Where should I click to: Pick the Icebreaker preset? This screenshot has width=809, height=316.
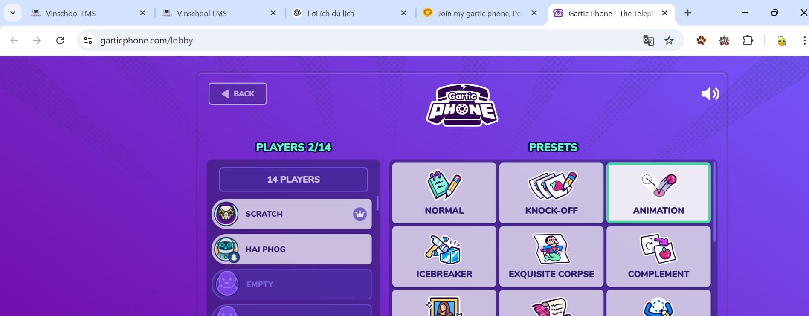(x=444, y=256)
